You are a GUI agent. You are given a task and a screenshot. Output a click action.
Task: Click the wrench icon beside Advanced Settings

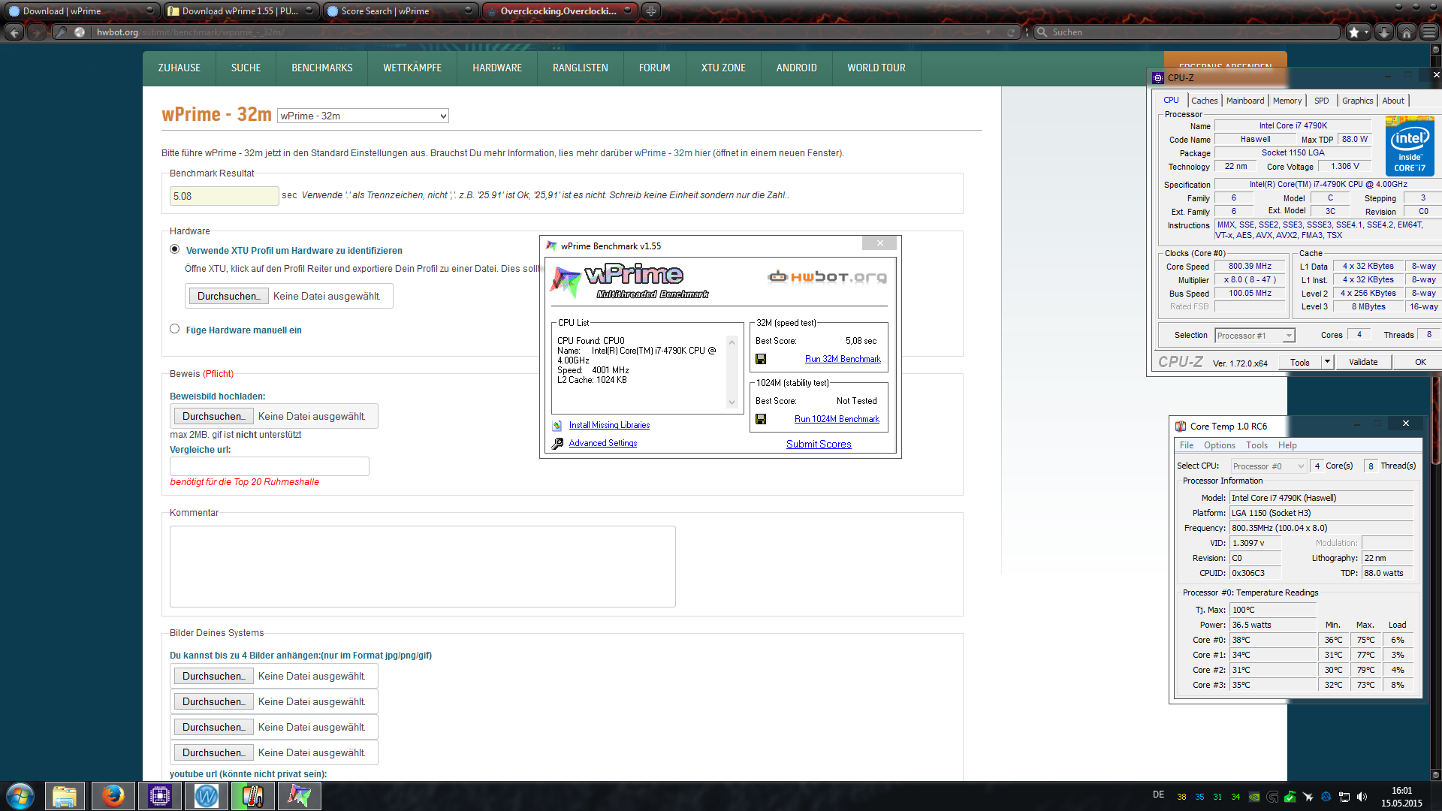pos(557,444)
